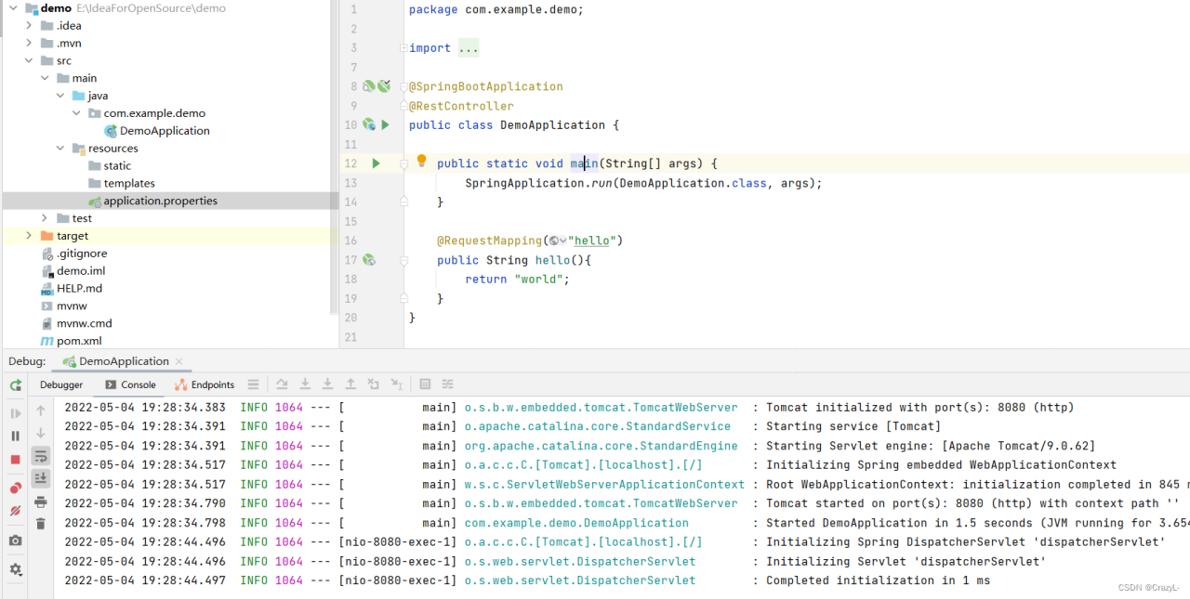Click the Rerun DemoApplication icon
This screenshot has width=1190, height=599.
point(16,385)
